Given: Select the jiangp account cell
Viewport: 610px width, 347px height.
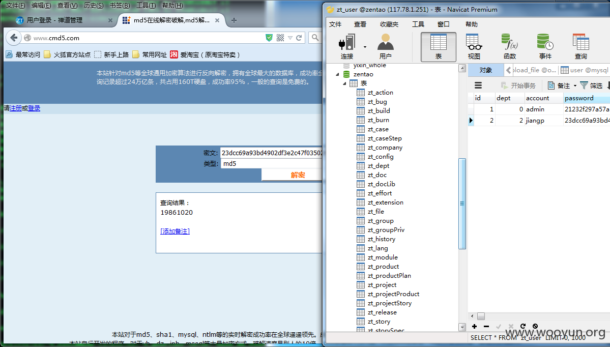Looking at the screenshot, I should pyautogui.click(x=544, y=121).
